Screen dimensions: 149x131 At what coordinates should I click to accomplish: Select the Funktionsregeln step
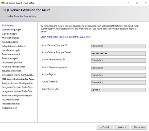(10, 58)
